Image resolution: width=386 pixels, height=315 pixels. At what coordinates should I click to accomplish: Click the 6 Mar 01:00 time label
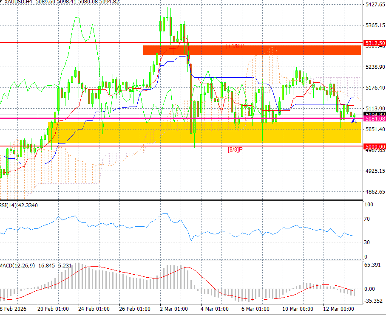[255, 309]
